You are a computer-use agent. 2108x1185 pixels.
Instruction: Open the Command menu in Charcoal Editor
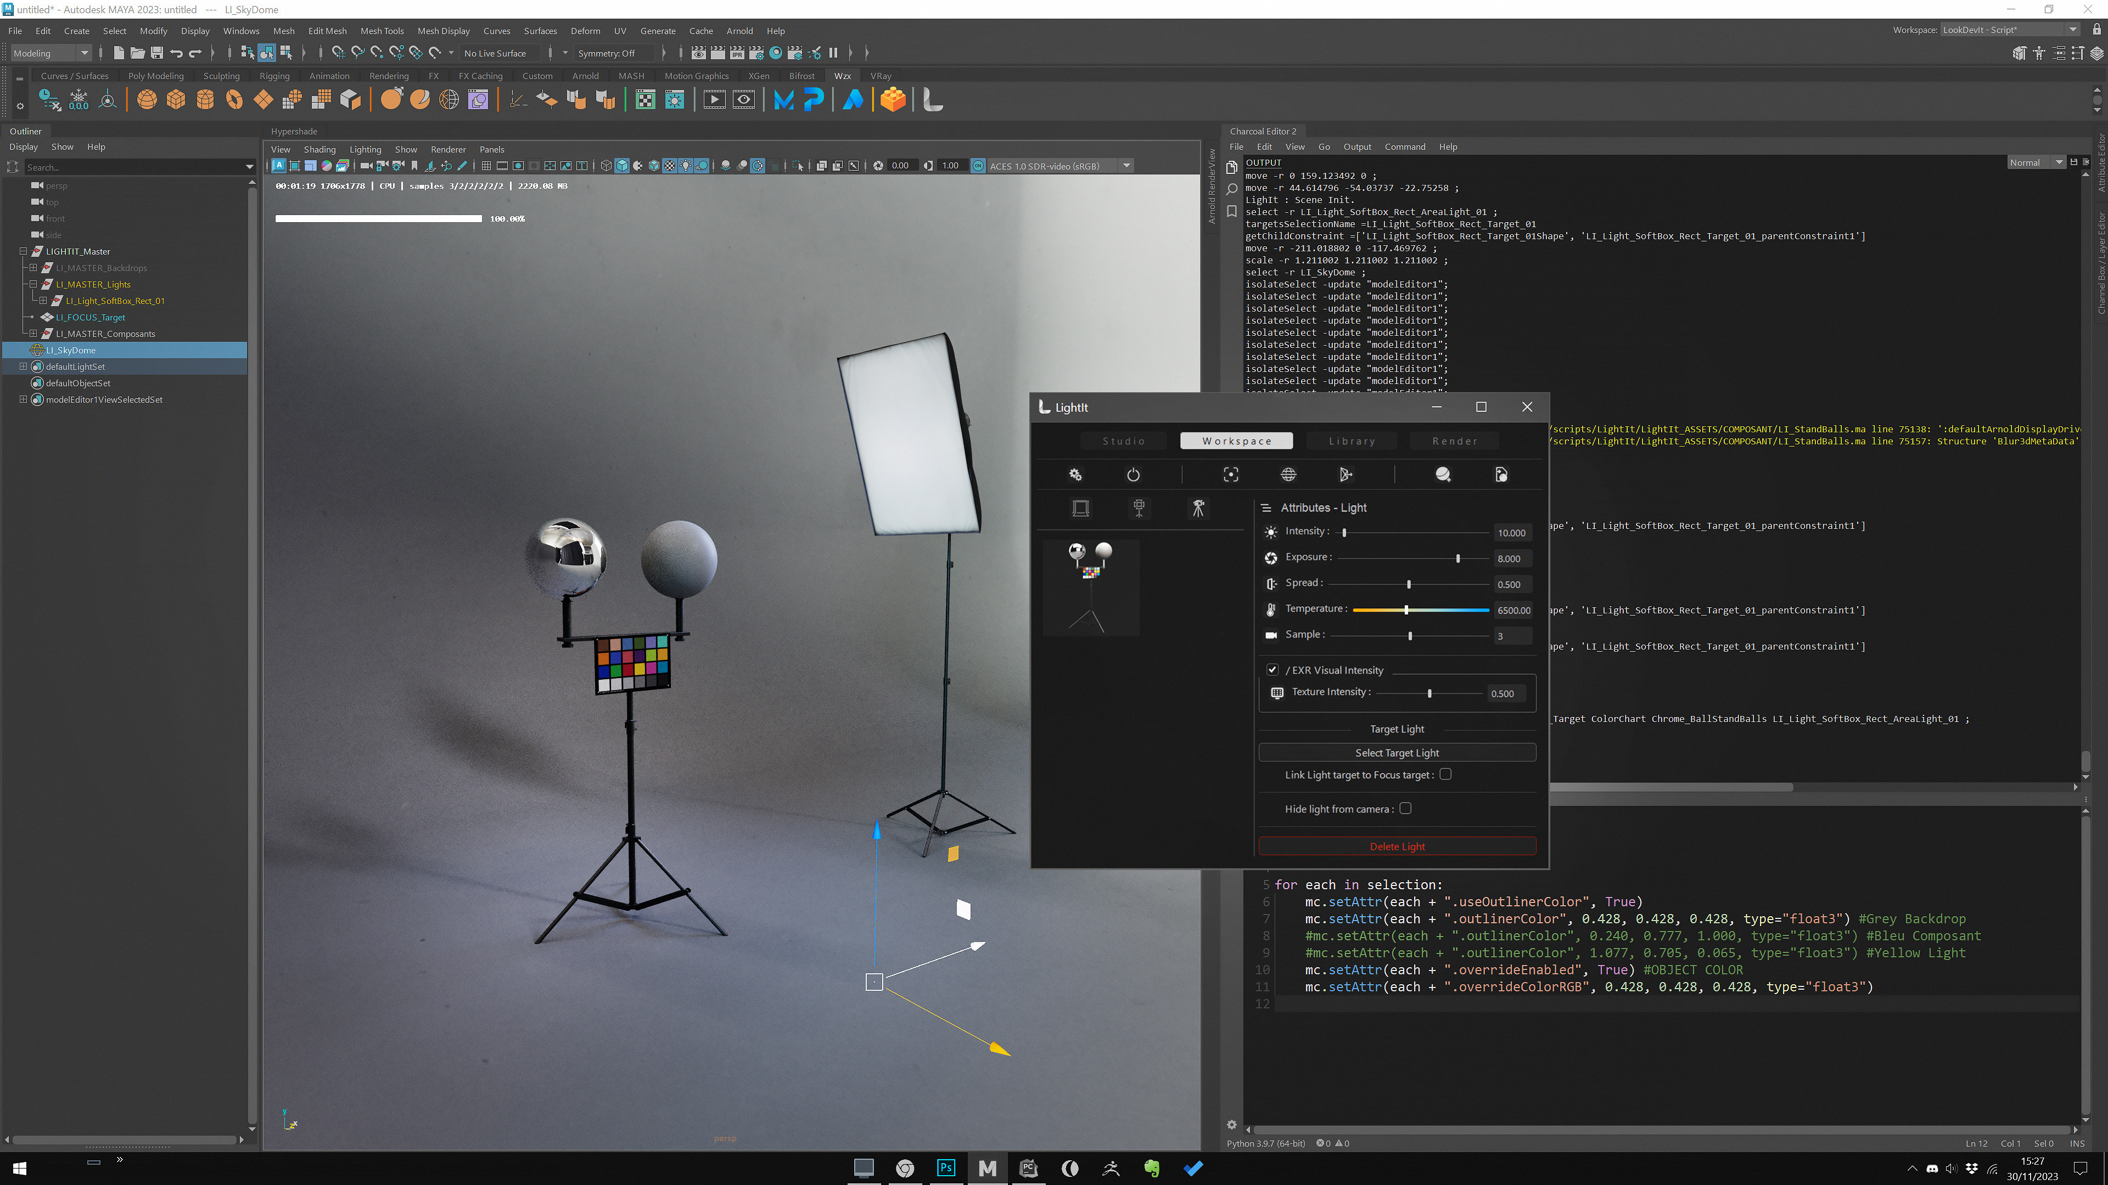point(1404,147)
